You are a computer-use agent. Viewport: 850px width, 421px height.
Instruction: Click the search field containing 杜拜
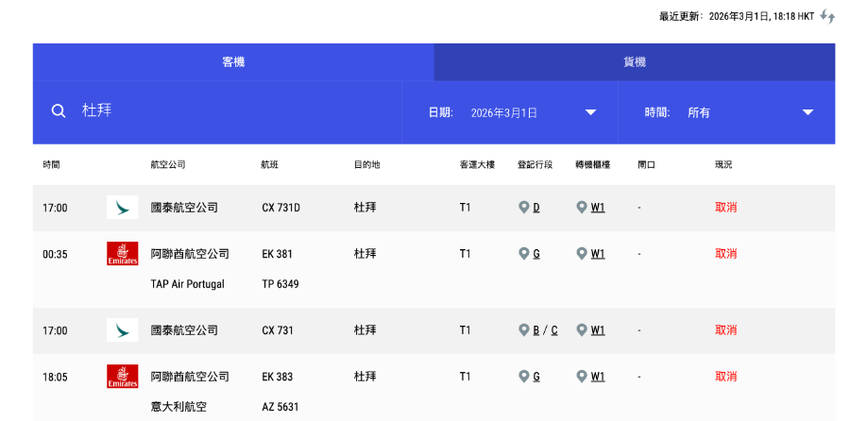pyautogui.click(x=236, y=111)
